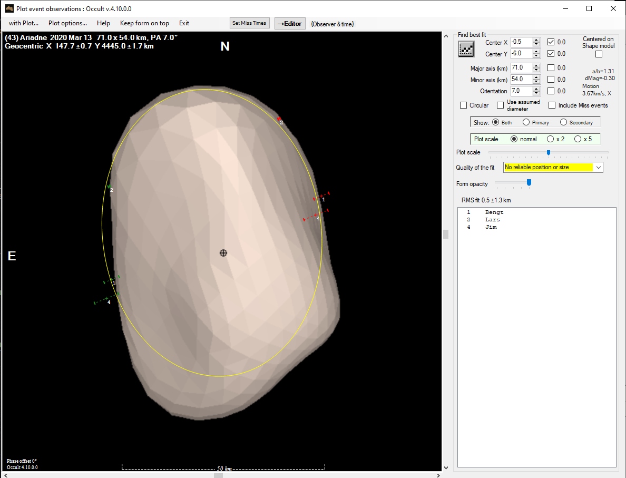Screen dimensions: 626x478
Task: Enable the Circular checkbox
Action: pos(464,105)
